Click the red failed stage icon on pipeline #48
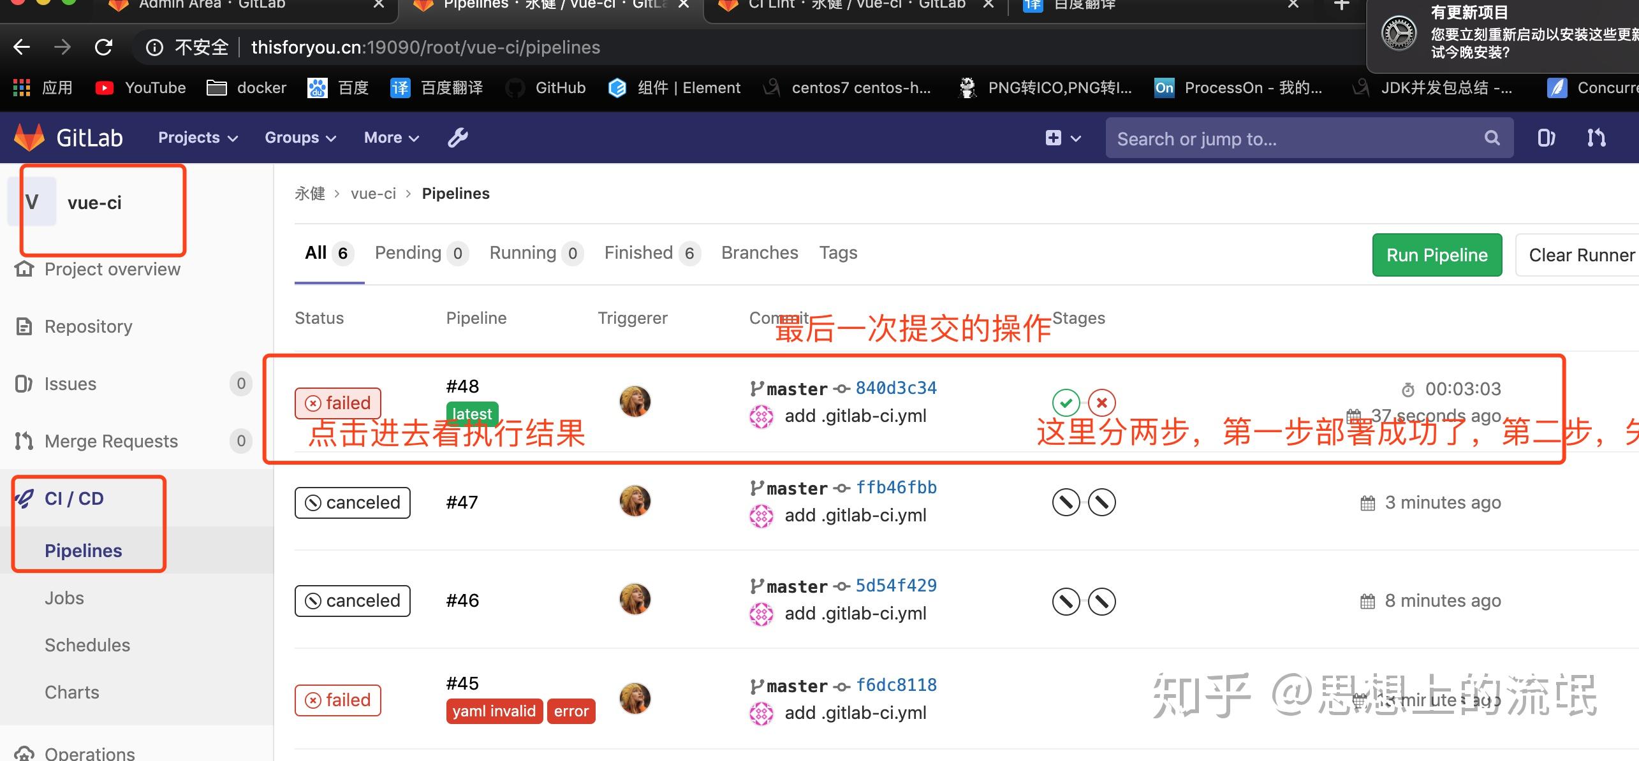This screenshot has height=761, width=1639. pos(1102,402)
